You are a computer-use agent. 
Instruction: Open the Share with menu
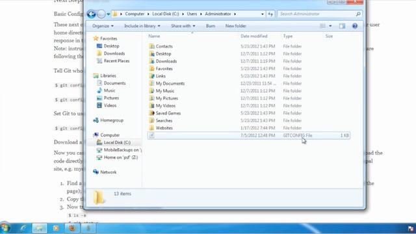click(x=183, y=26)
